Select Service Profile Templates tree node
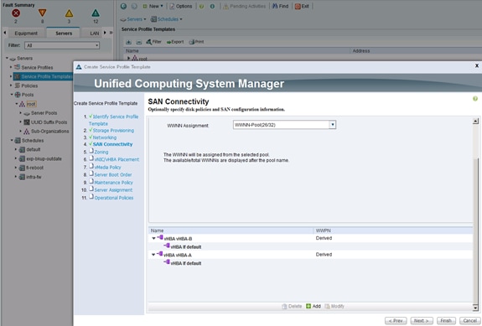This screenshot has height=326, width=482. 44,76
